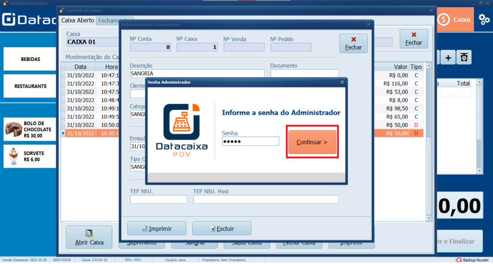Click Fechar in Informações do Lançamento
Viewport: 493px width, 264px height.
pyautogui.click(x=353, y=43)
